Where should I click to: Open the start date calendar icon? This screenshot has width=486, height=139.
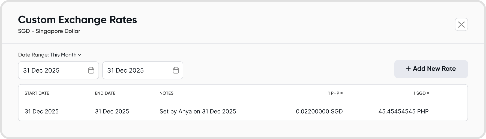pos(91,70)
